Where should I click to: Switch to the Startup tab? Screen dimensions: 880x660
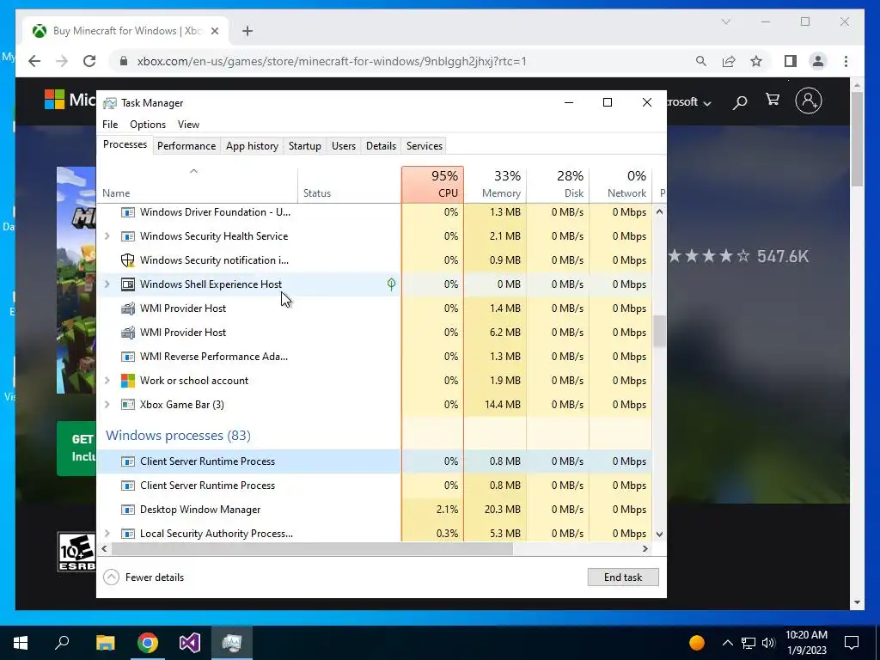coord(305,146)
